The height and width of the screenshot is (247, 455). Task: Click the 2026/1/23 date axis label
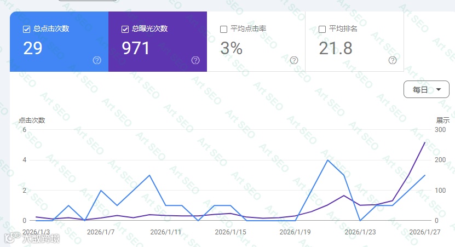tap(360, 232)
